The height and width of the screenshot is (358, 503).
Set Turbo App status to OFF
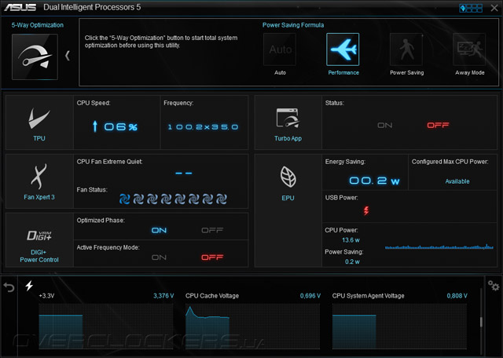click(438, 126)
